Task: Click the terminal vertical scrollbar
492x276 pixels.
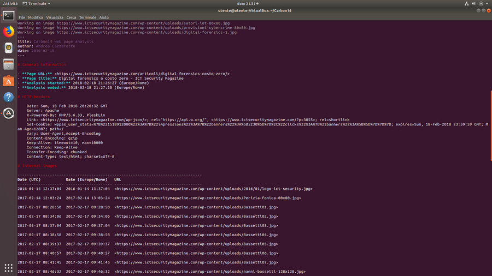Action: (491, 126)
